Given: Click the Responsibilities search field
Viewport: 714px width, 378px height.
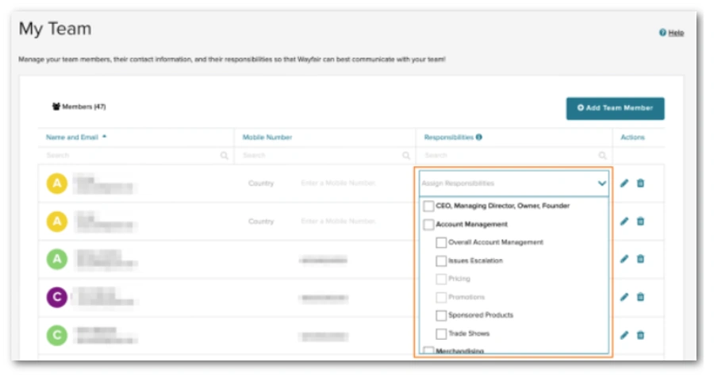Looking at the screenshot, I should point(514,156).
